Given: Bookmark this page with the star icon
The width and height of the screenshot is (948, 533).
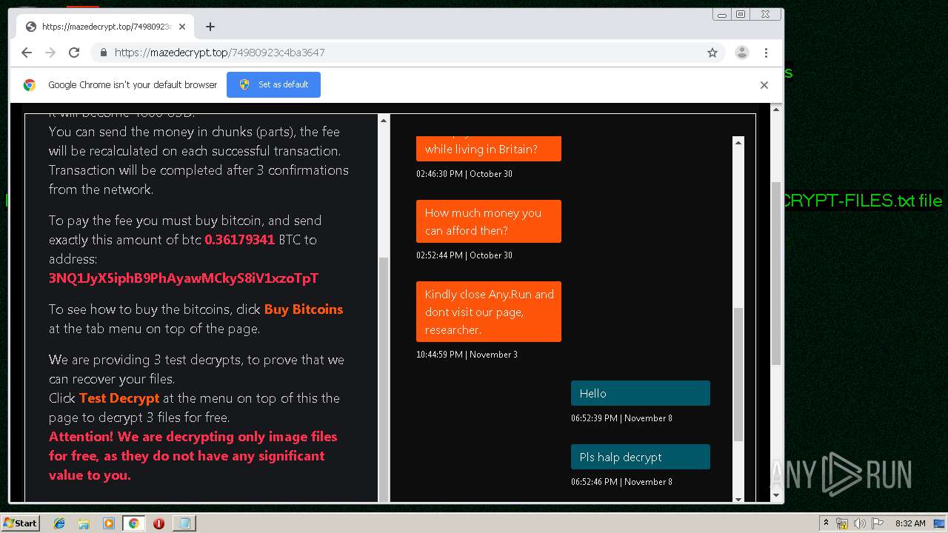Looking at the screenshot, I should tap(712, 53).
